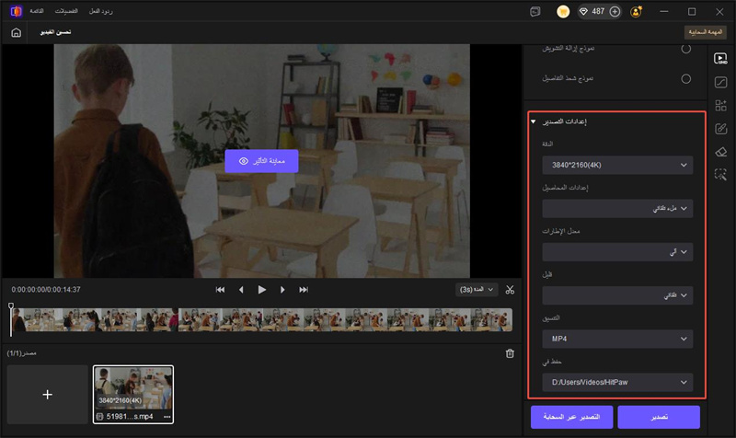
Task: Click the scissors cut icon above timeline
Action: (x=510, y=290)
